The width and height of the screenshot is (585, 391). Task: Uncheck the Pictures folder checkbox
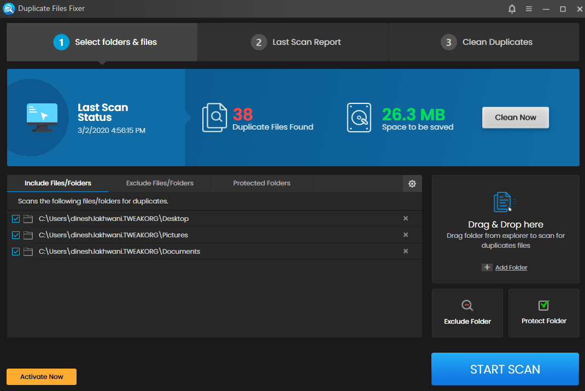16,235
